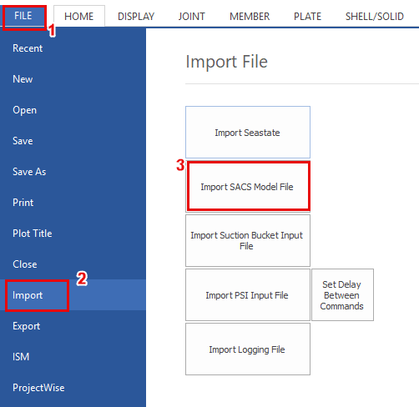Switch to the HOME ribbon tab
419x407 pixels.
79,17
